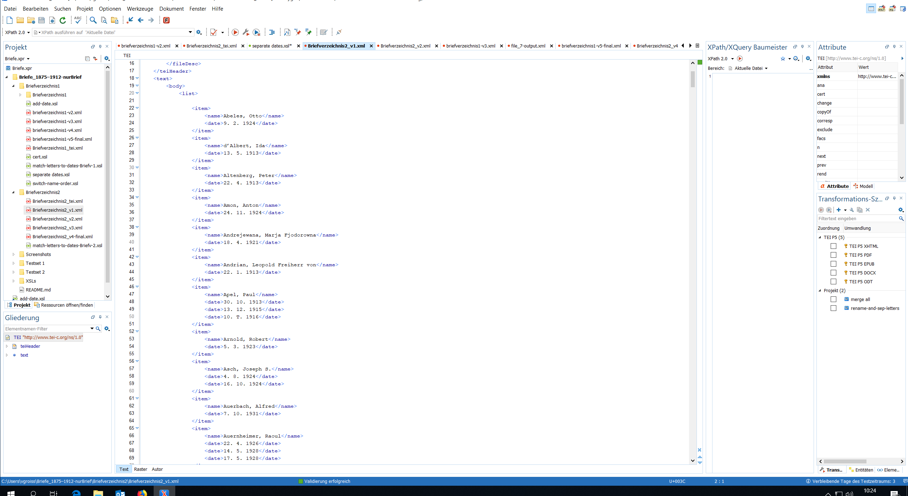Expand teiHeader node in Gliederung
This screenshot has height=496, width=908.
click(x=7, y=346)
